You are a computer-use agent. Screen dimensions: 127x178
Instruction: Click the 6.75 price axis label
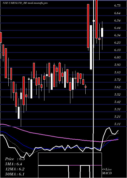(117, 6)
